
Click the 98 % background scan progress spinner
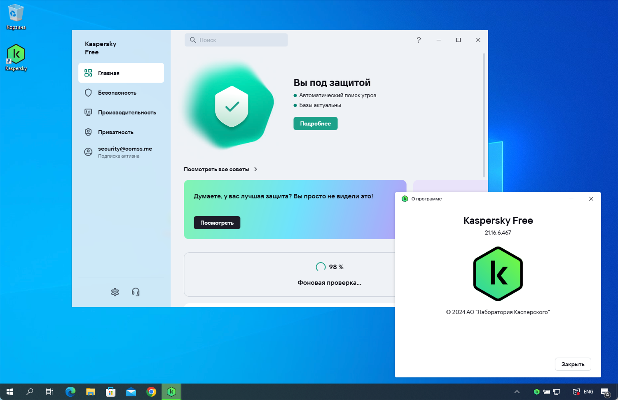321,267
